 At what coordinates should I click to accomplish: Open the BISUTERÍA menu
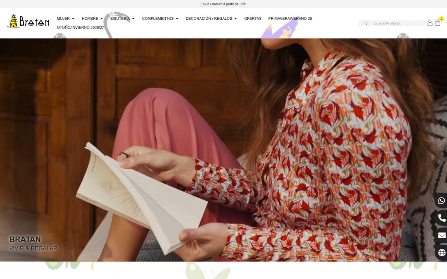click(120, 19)
